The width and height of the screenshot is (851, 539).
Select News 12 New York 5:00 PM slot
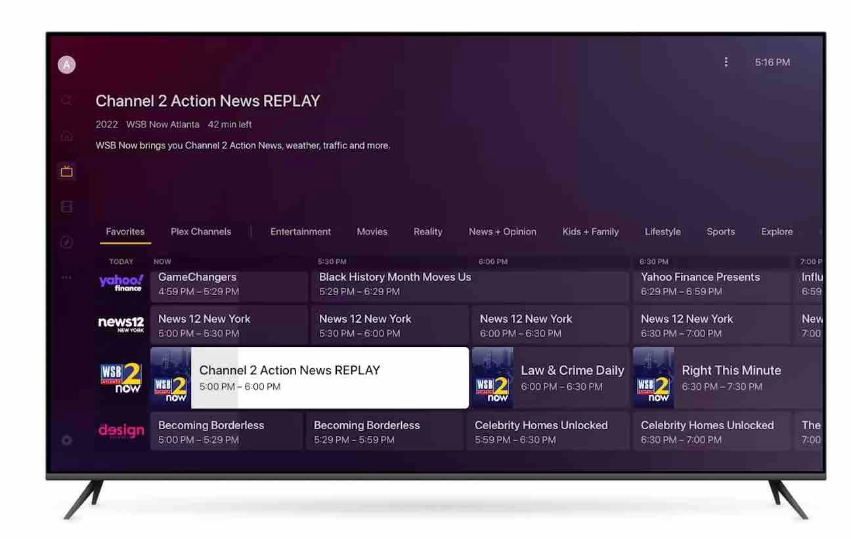229,325
